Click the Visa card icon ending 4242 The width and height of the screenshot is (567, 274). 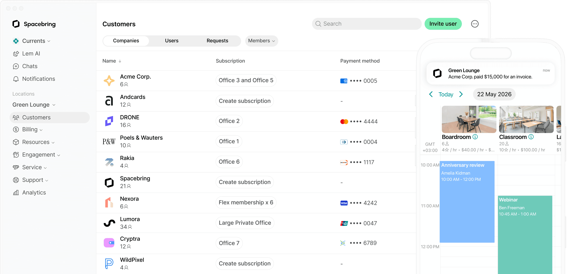(x=344, y=203)
